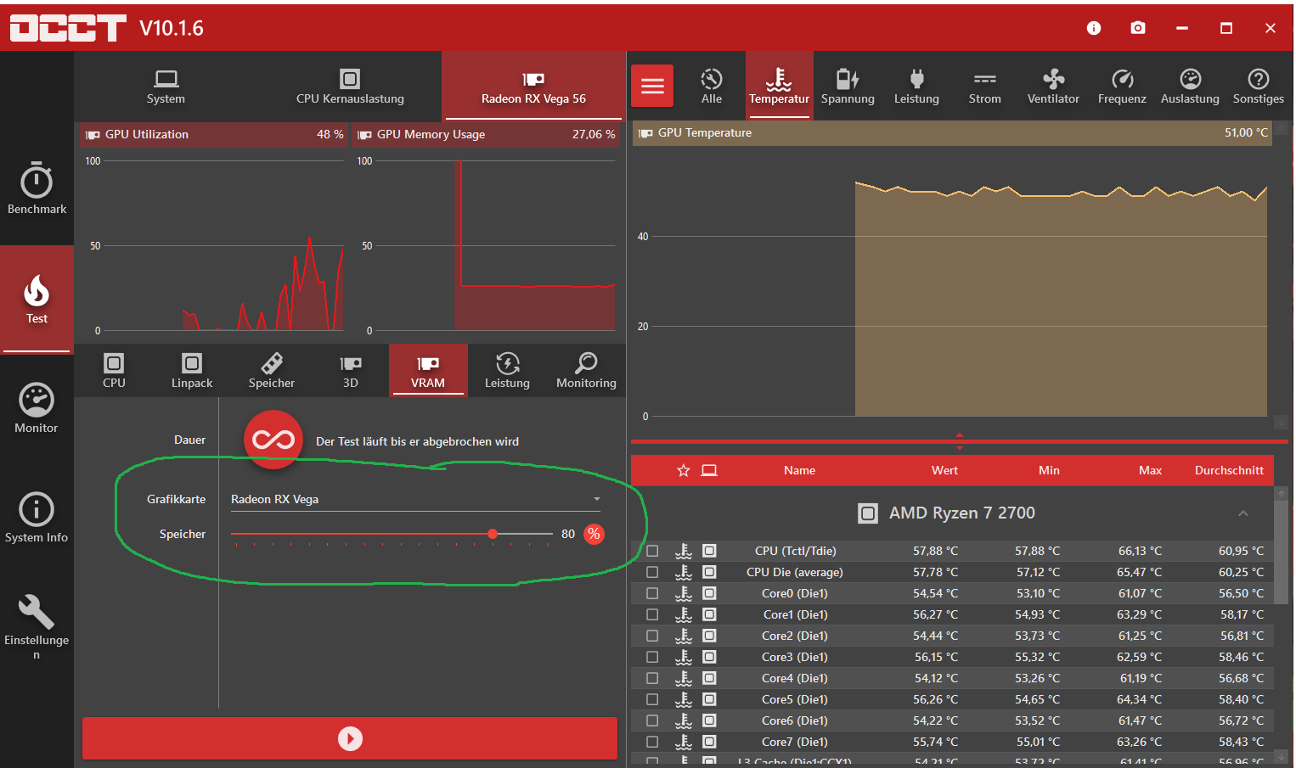Check the Core5 (Die1) checkbox
Viewport: 1296px width, 768px height.
pyautogui.click(x=652, y=699)
